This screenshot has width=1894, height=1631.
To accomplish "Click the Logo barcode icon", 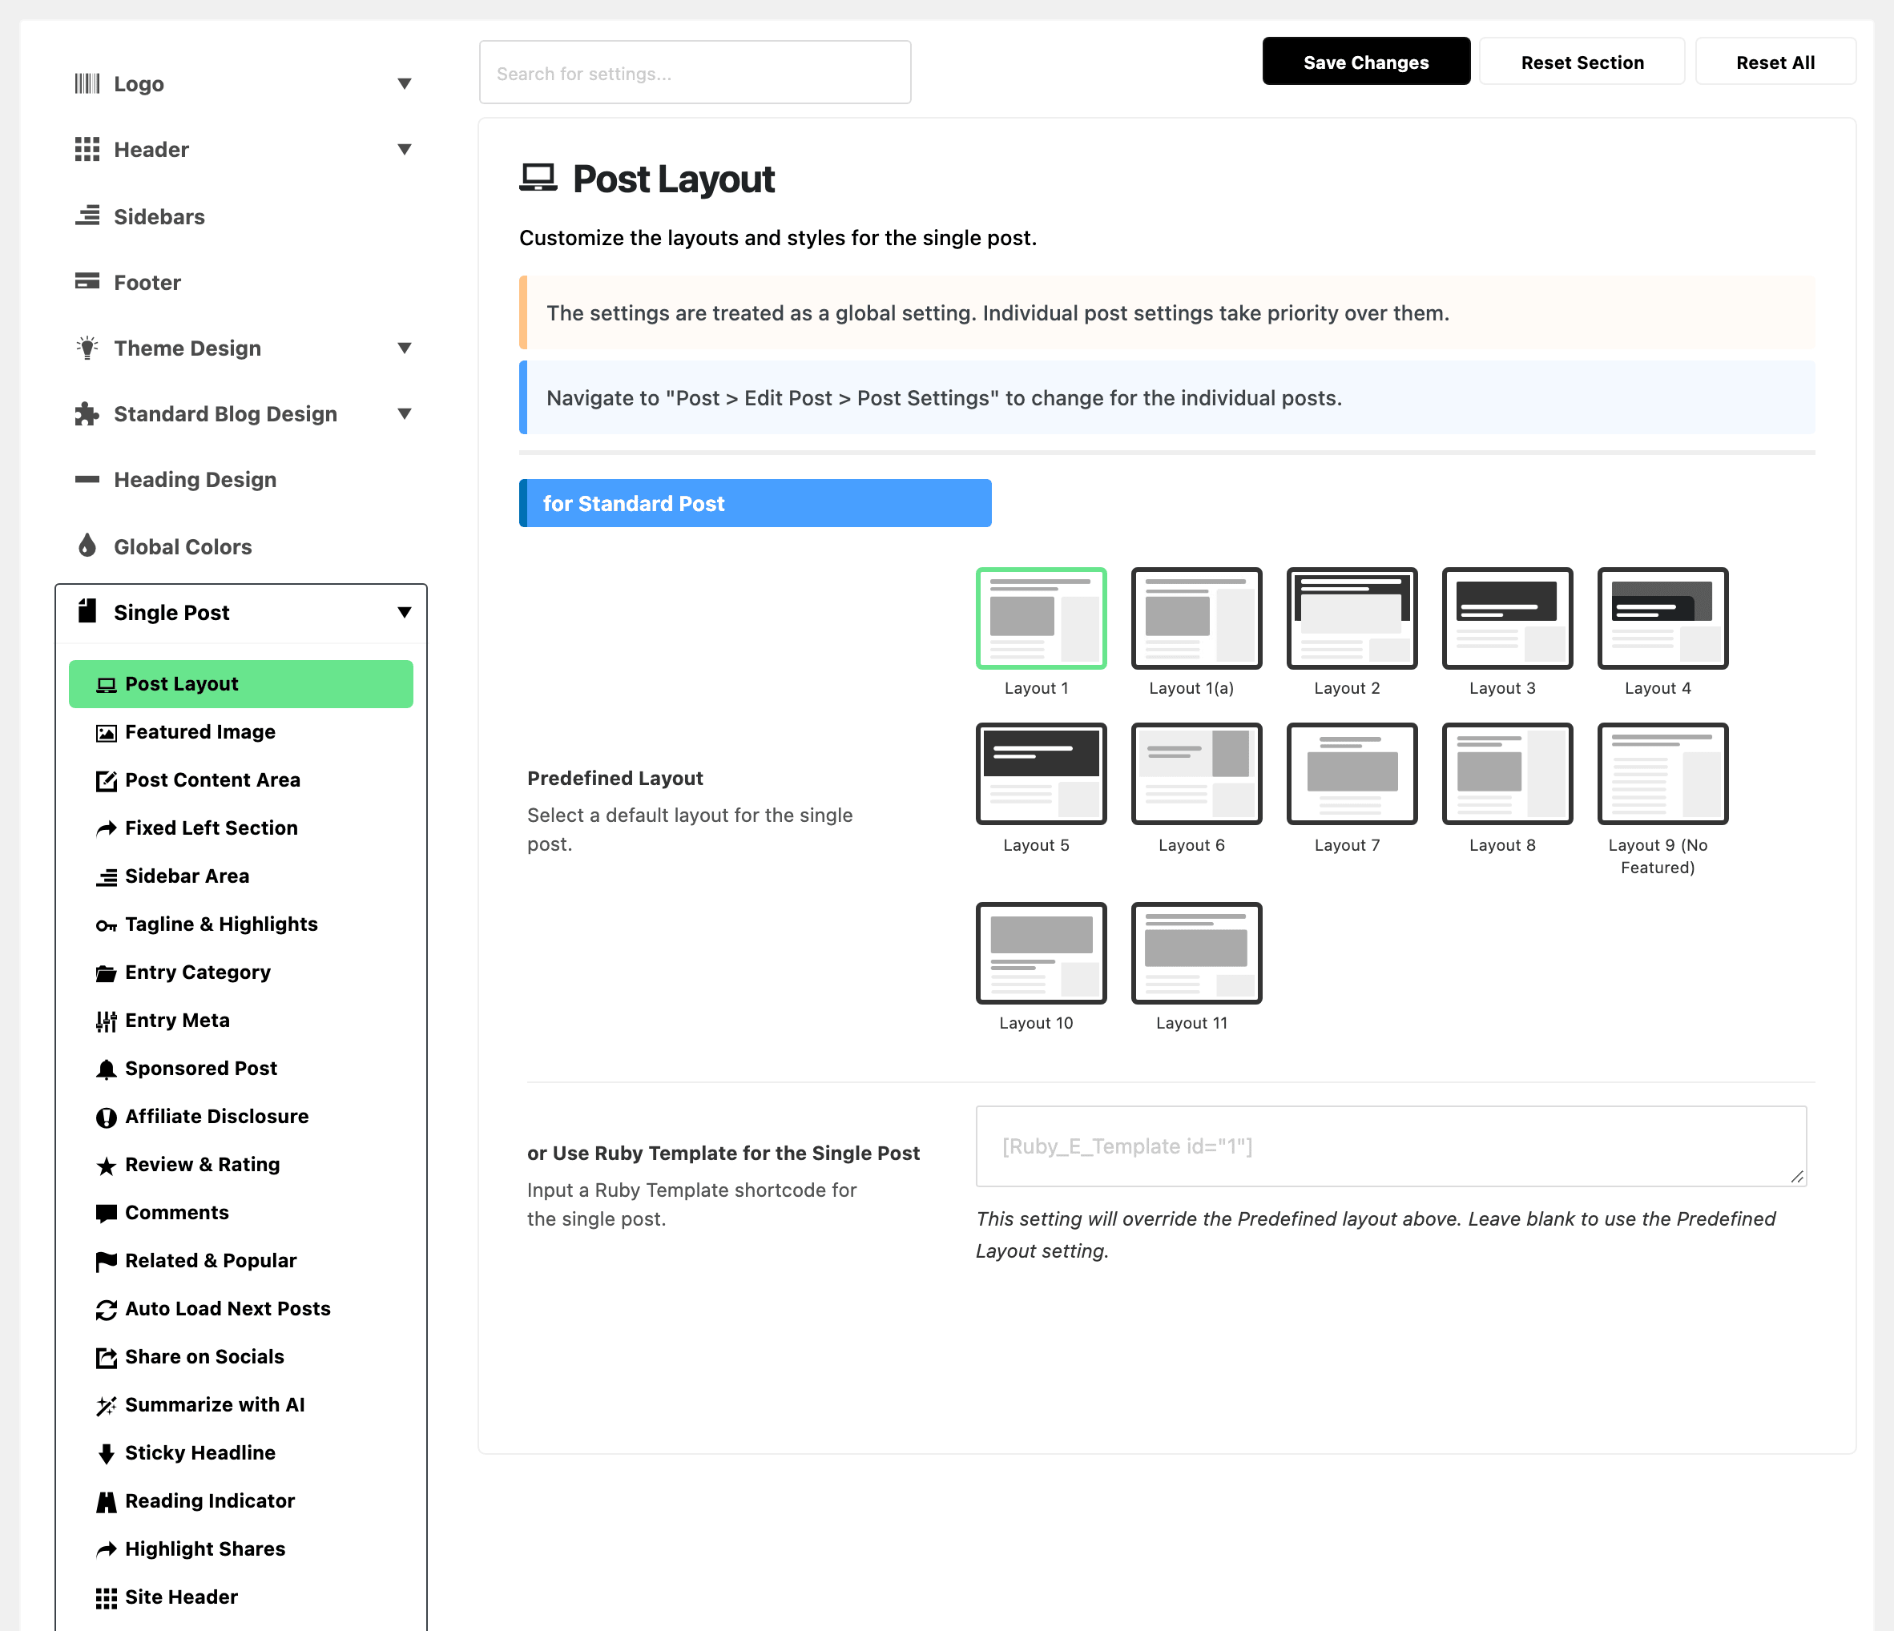I will [87, 84].
